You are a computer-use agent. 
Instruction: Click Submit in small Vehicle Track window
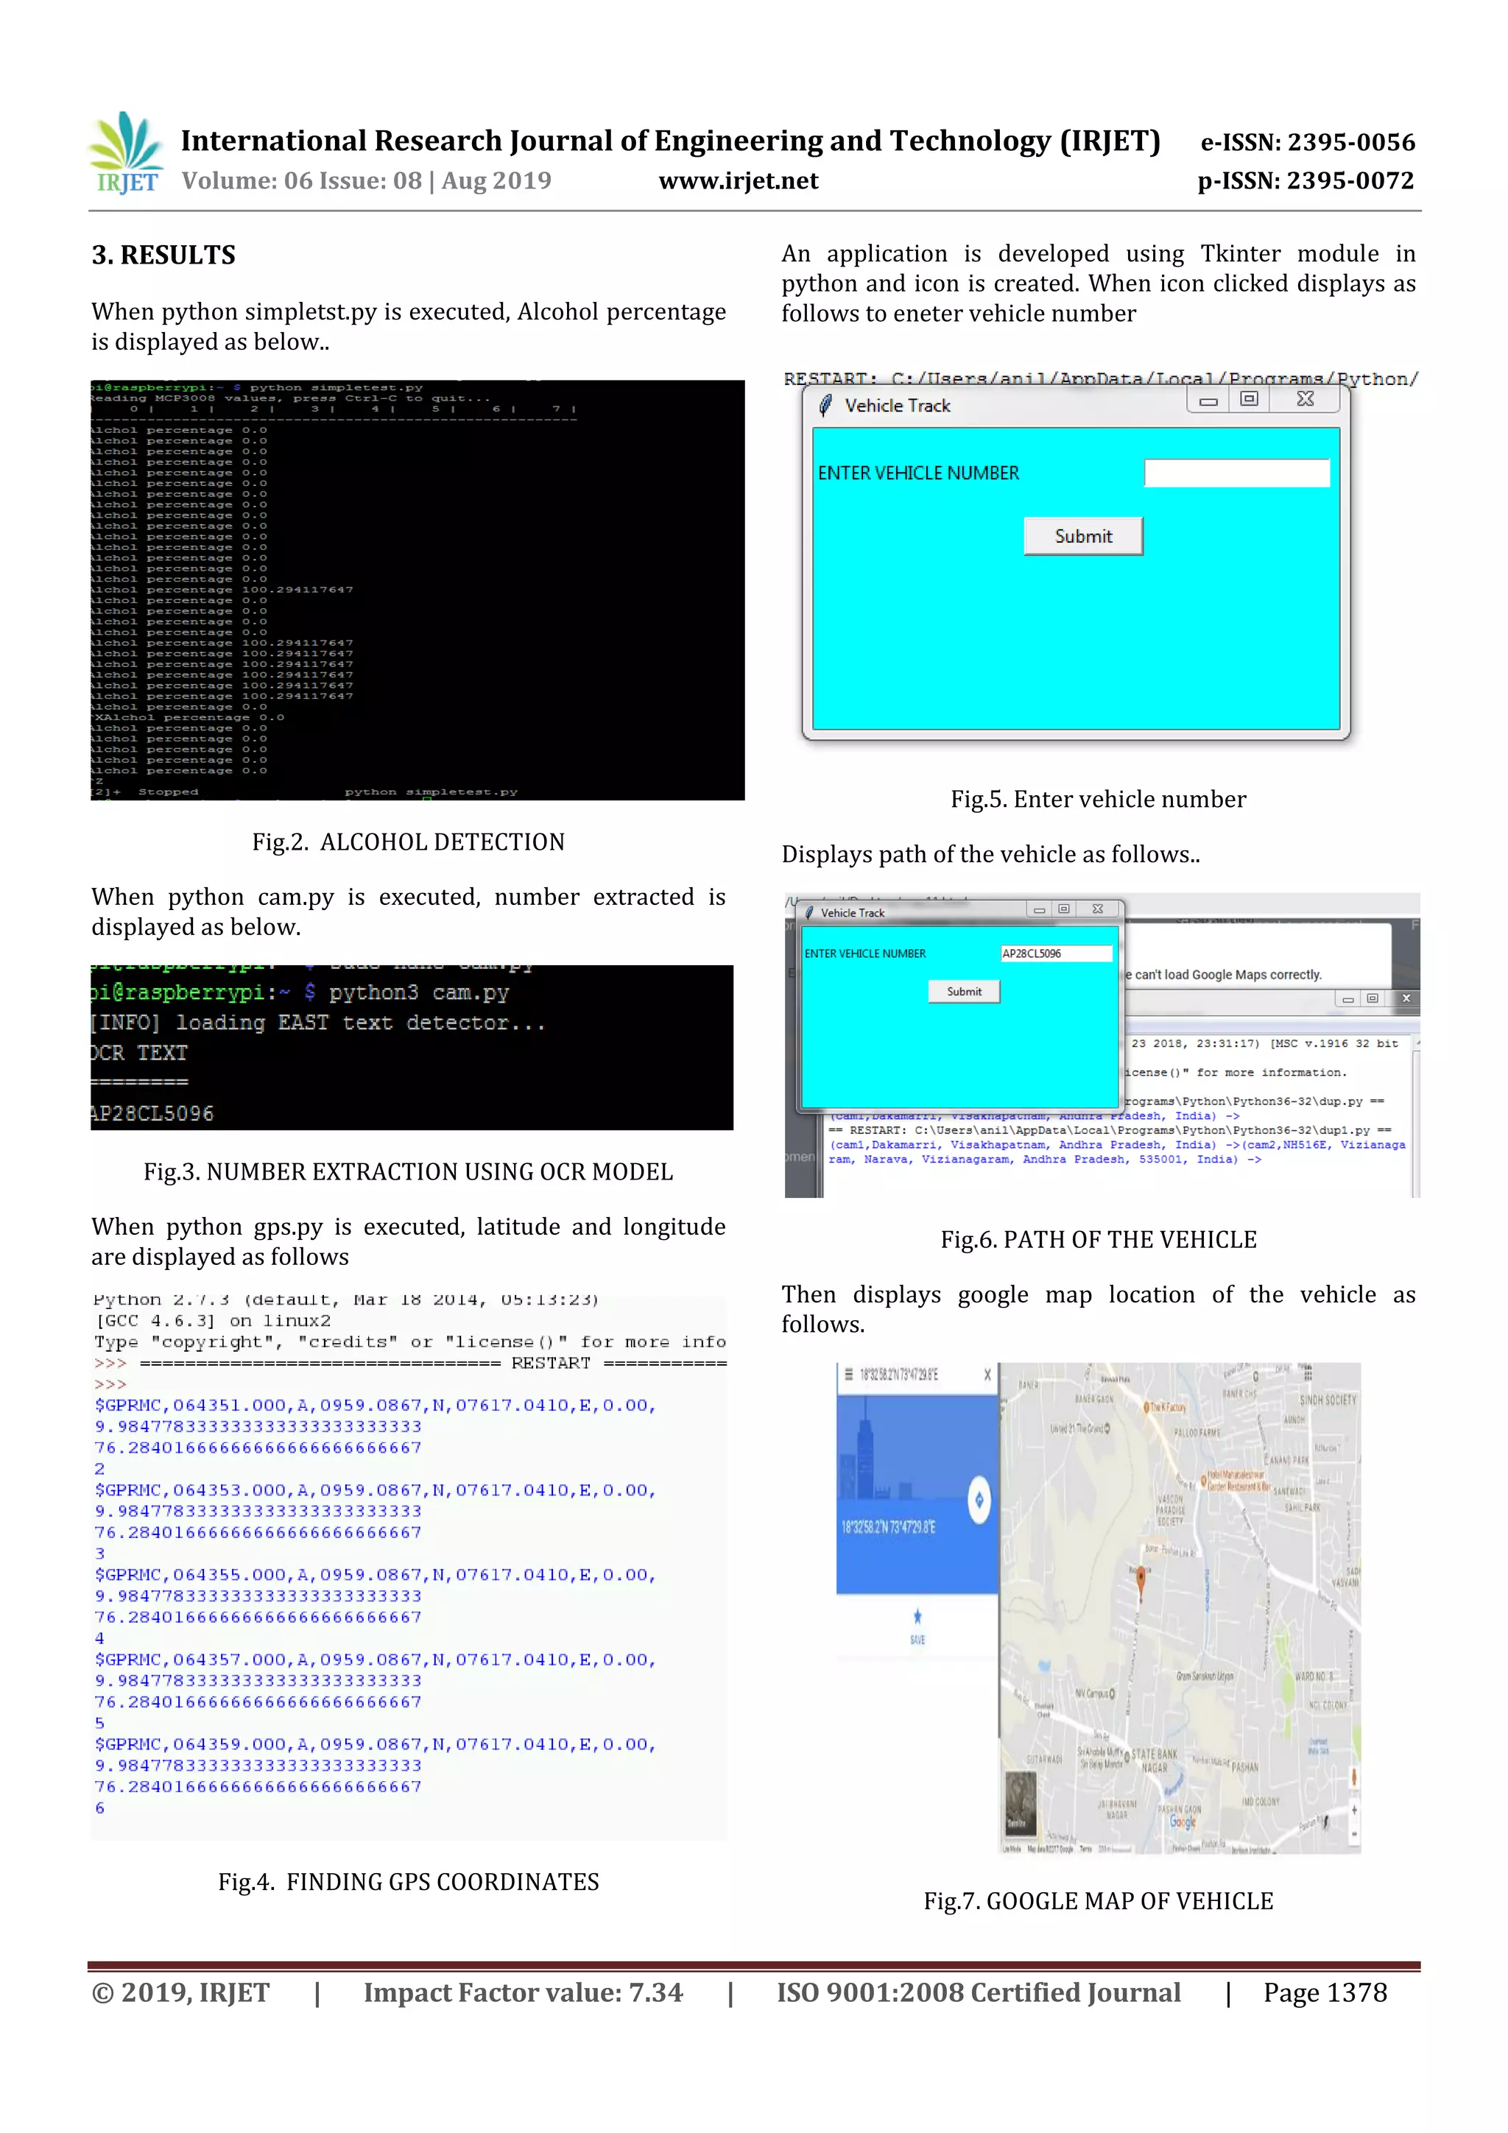(964, 991)
